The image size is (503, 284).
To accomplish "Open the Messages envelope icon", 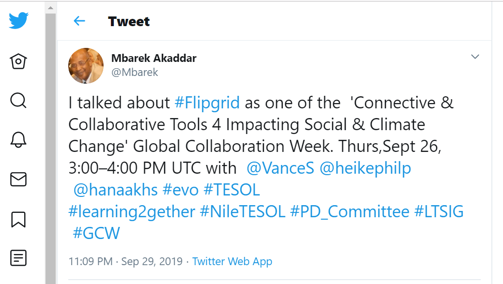I will point(18,179).
